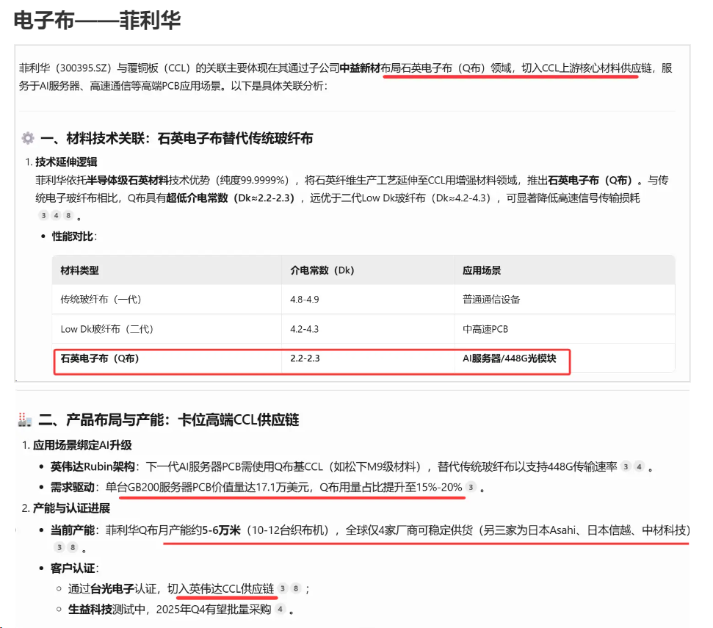Click the factory icon beside 产品布局与产能 heading
Viewport: 713px width, 628px height.
point(24,419)
